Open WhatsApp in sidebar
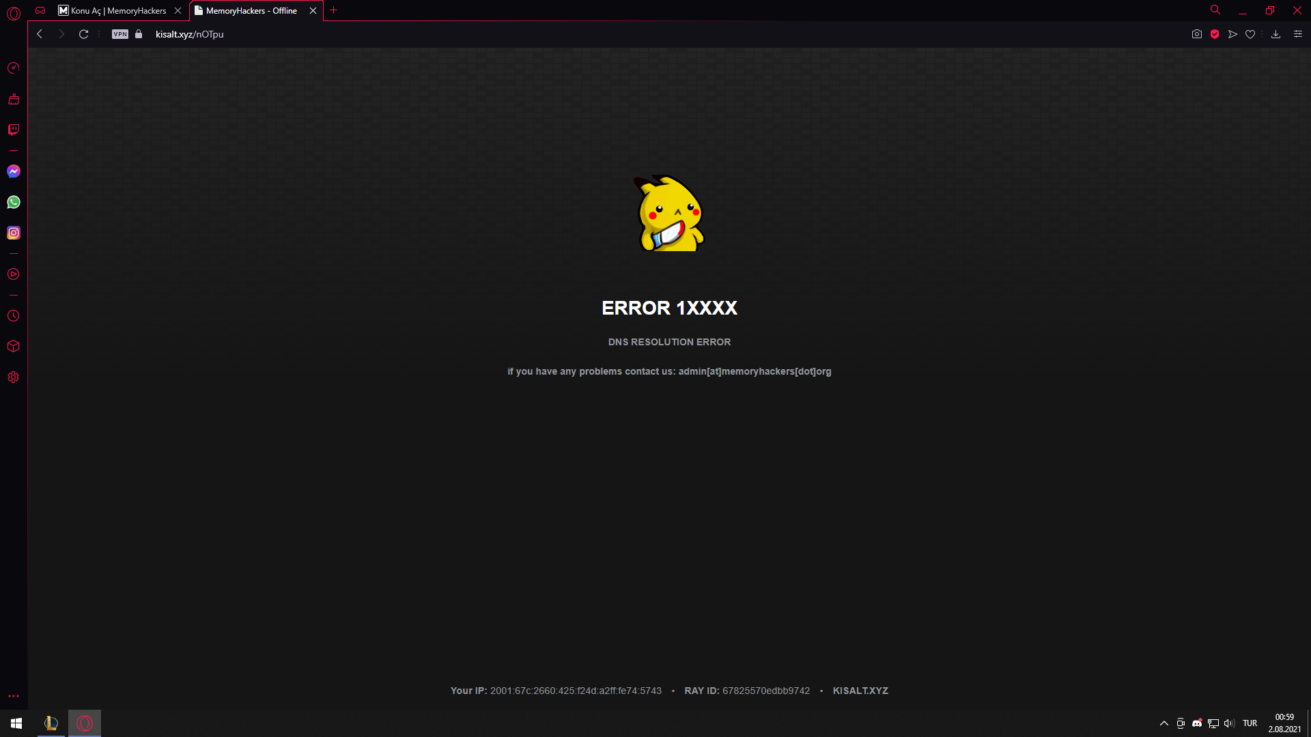Image resolution: width=1311 pixels, height=737 pixels. pos(14,202)
